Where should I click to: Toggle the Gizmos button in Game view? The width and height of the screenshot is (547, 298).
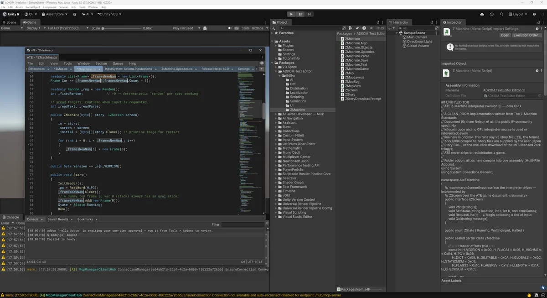click(258, 28)
